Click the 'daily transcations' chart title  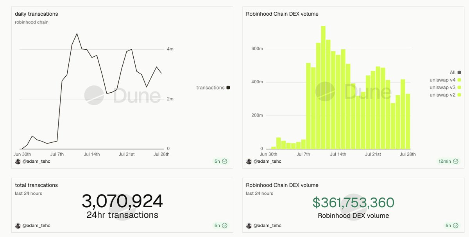[x=36, y=14]
